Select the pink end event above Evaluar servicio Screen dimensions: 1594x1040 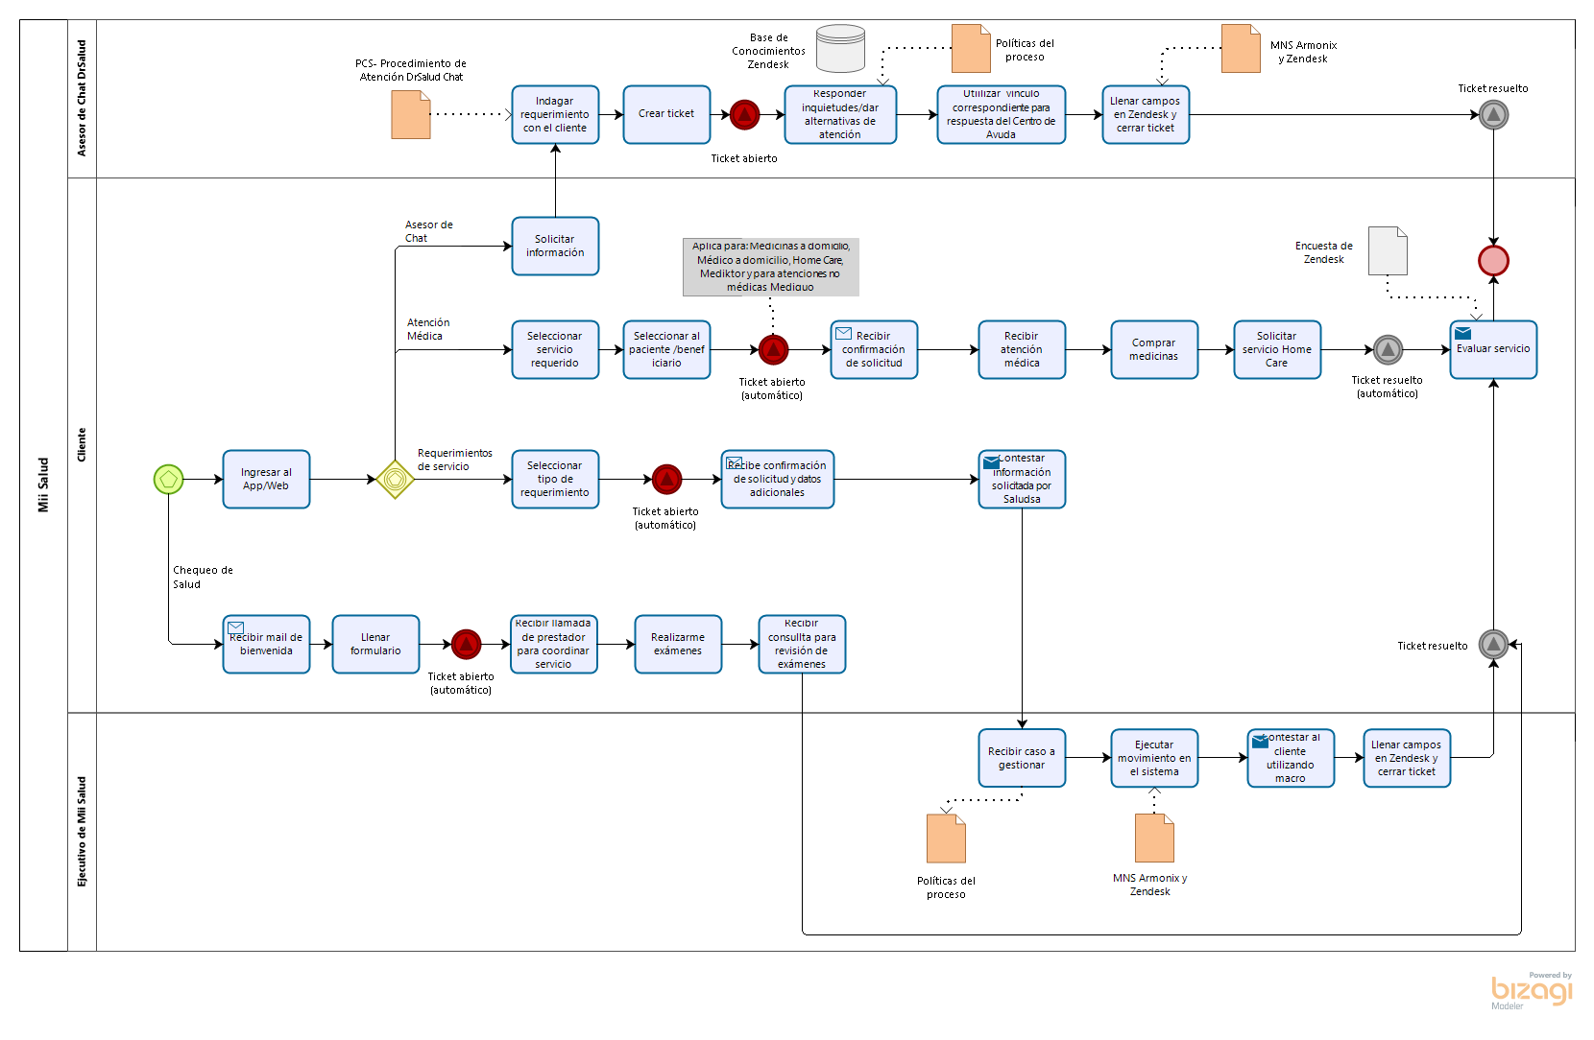click(x=1493, y=260)
